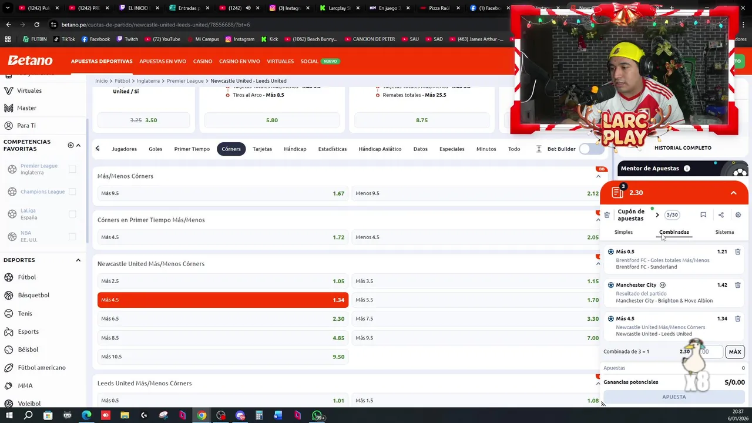Screen dimensions: 752x423
Task: Collapse Más/Menos Córners market
Action: coord(598,176)
